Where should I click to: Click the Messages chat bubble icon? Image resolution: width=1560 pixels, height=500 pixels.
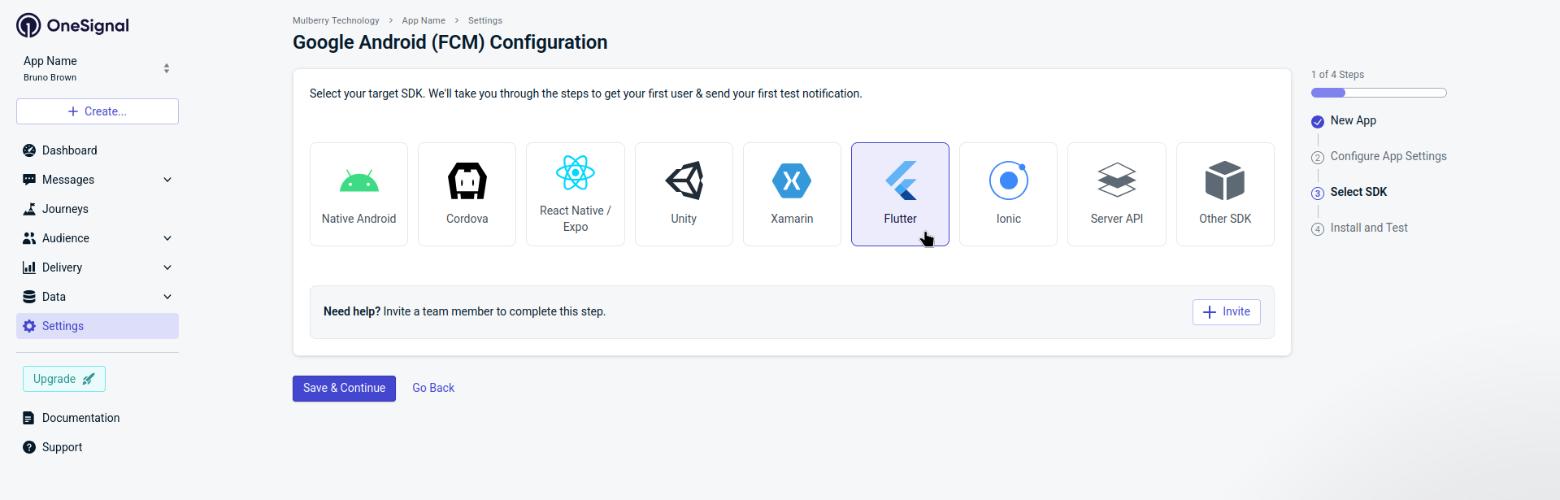click(29, 180)
